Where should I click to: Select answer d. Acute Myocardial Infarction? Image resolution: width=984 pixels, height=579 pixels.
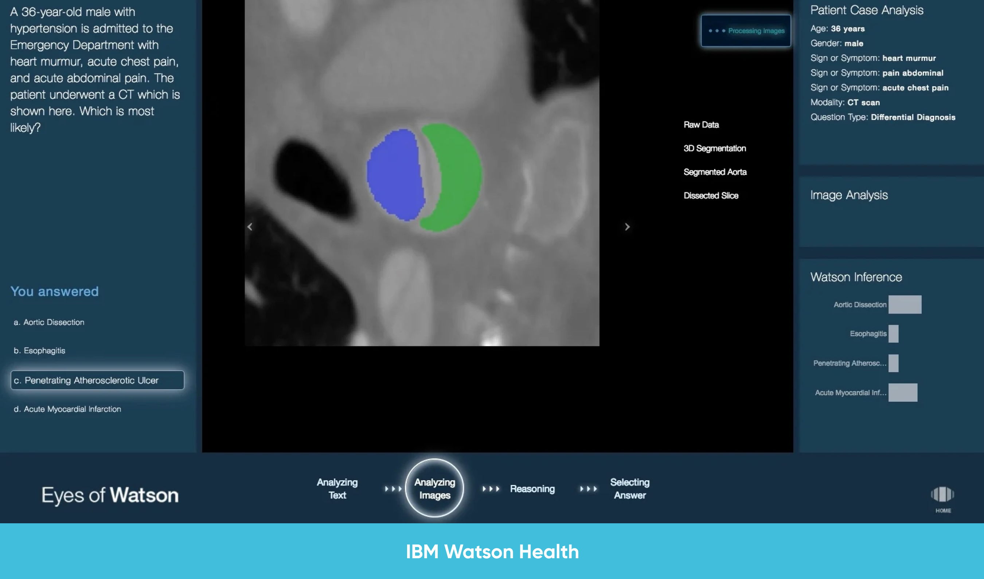pyautogui.click(x=67, y=409)
